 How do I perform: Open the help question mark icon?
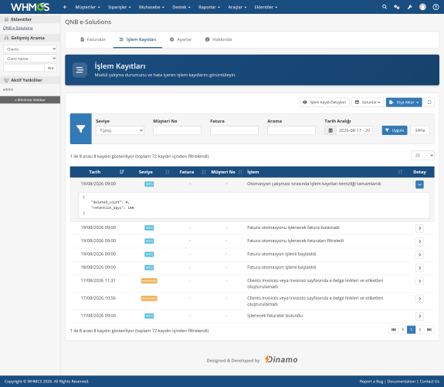[436, 7]
